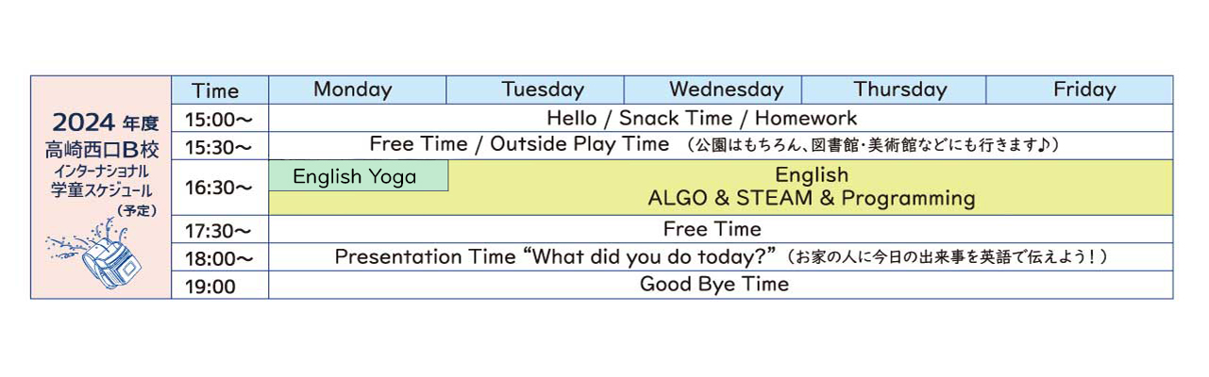Click the Time column header

(x=216, y=91)
